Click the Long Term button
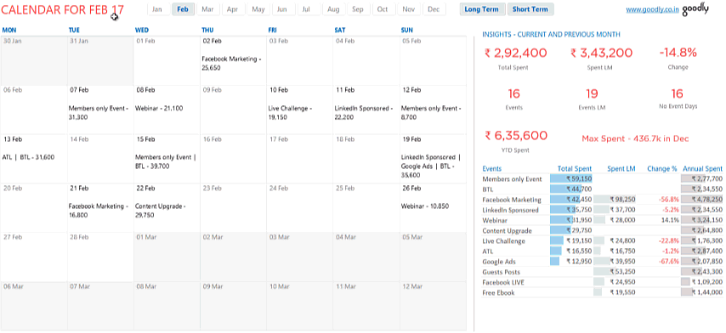This screenshot has height=333, width=726. (x=481, y=9)
